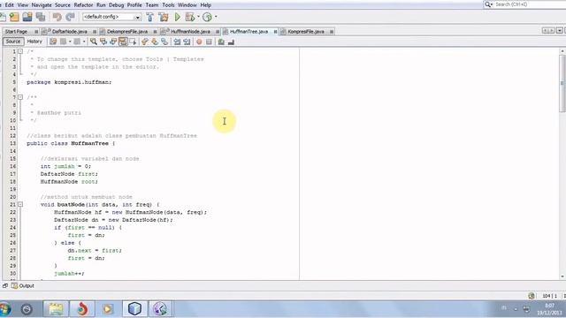
Task: Run the project with green arrow
Action: click(177, 17)
